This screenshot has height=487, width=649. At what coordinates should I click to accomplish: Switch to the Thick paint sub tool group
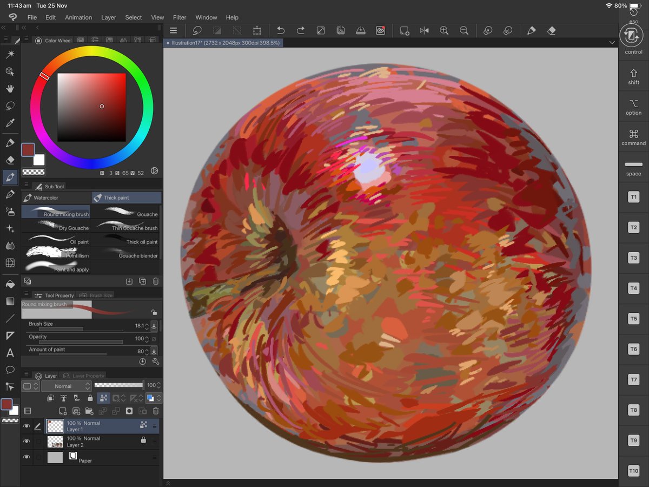127,198
